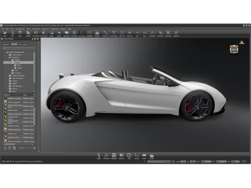Open the Scene menu
Viewport: 251px width, 188px height.
(28, 29)
